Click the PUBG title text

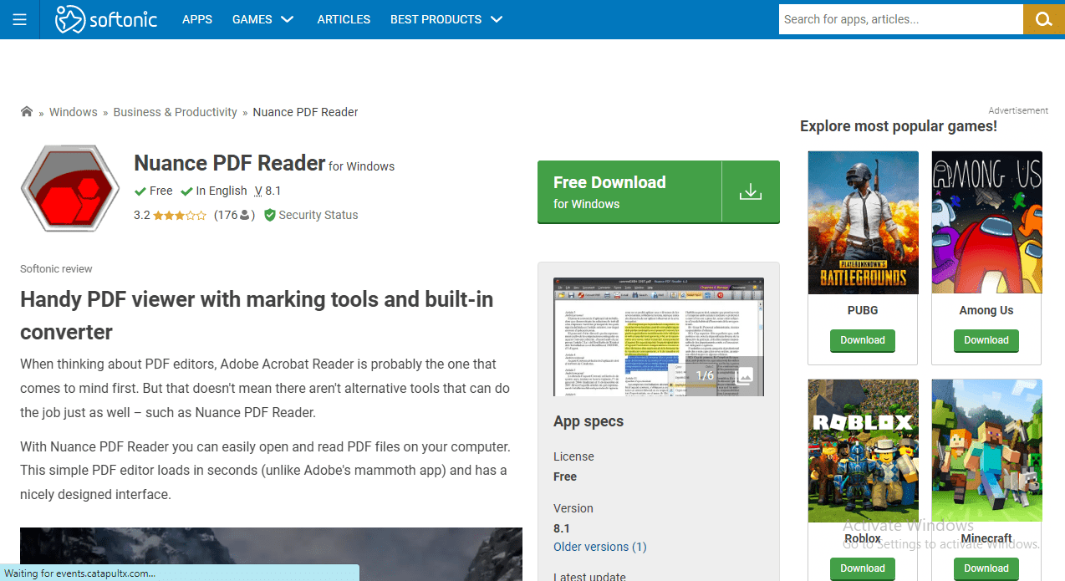863,310
